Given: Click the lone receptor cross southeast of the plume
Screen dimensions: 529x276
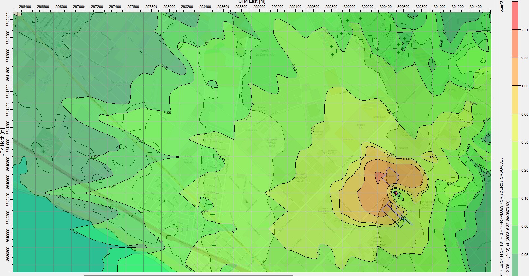Looking at the screenshot, I should click(x=434, y=231).
